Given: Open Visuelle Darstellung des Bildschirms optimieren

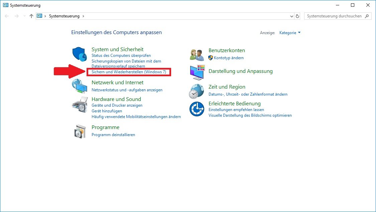Looking at the screenshot, I should pos(250,115).
